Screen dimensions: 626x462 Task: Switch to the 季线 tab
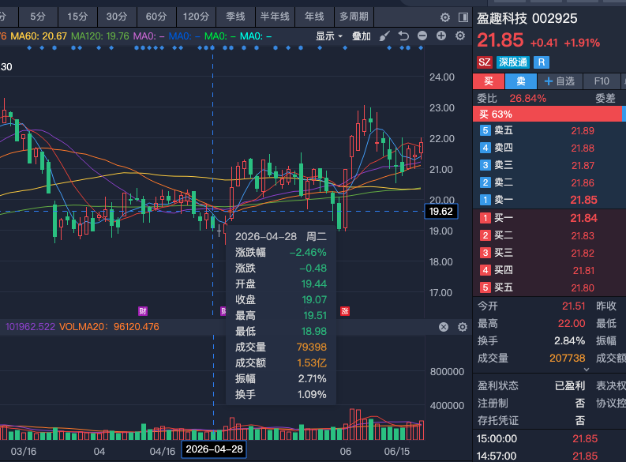coord(235,17)
